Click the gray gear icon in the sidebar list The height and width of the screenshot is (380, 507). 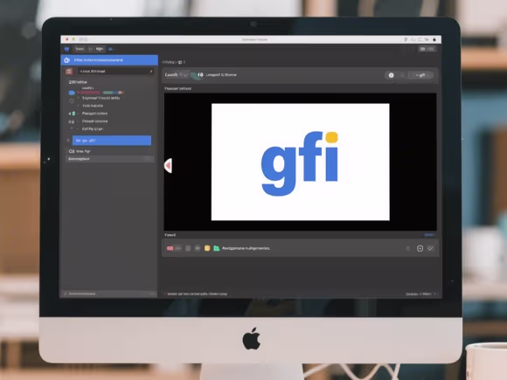click(72, 100)
